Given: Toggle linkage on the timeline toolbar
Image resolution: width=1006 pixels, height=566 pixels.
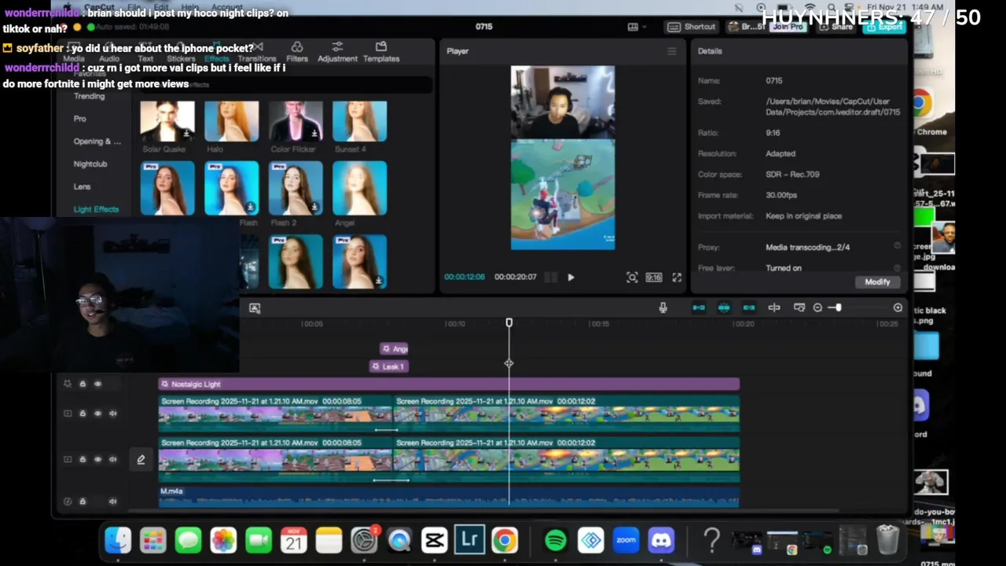Looking at the screenshot, I should [749, 307].
